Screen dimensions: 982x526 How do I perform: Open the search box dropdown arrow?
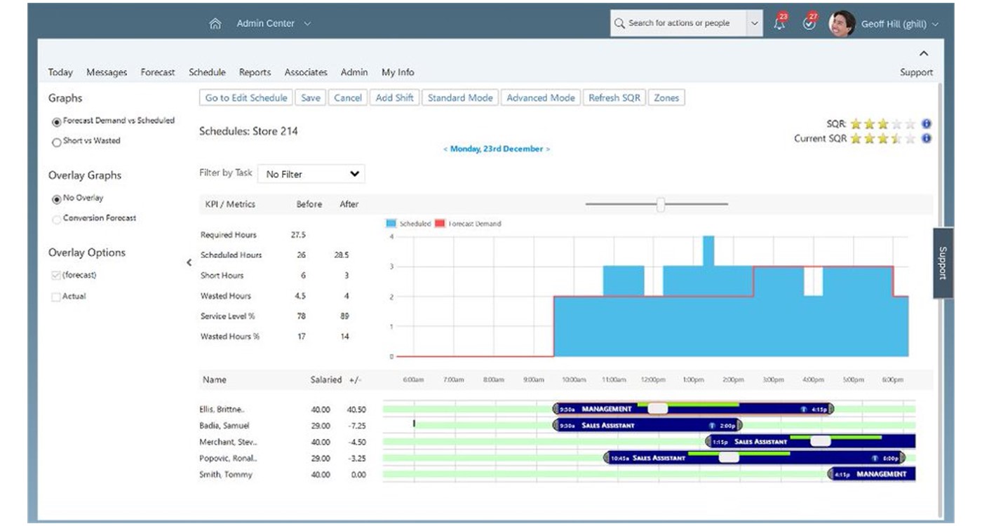[754, 24]
